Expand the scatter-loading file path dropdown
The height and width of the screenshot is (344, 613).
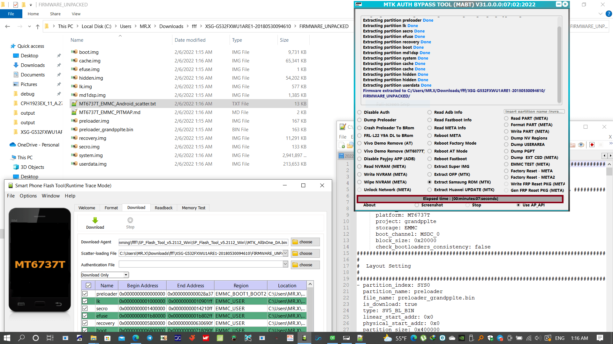tap(285, 253)
